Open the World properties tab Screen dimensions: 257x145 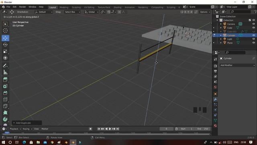pyautogui.click(x=215, y=87)
